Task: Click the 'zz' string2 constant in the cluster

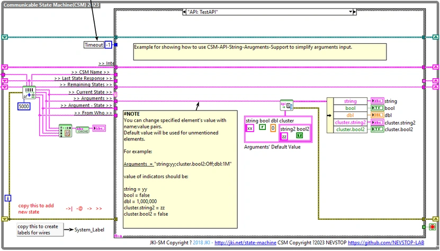Action: (284, 136)
